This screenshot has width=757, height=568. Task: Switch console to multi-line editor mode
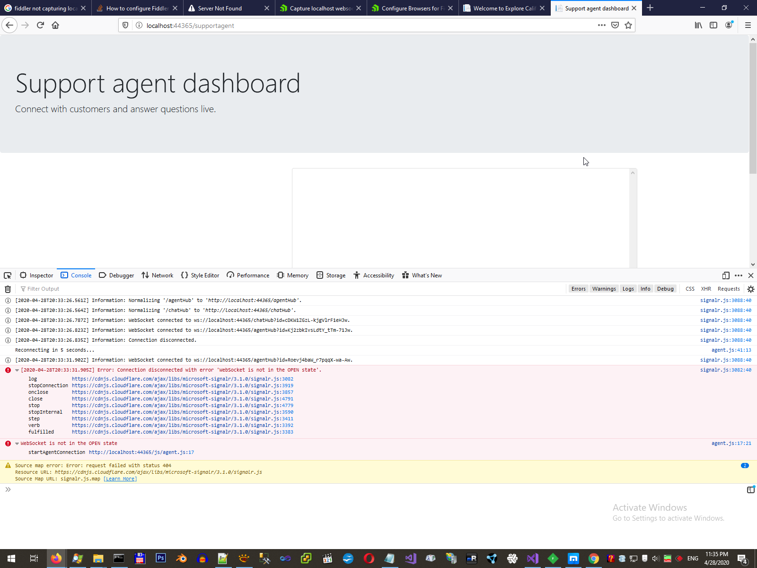(751, 489)
